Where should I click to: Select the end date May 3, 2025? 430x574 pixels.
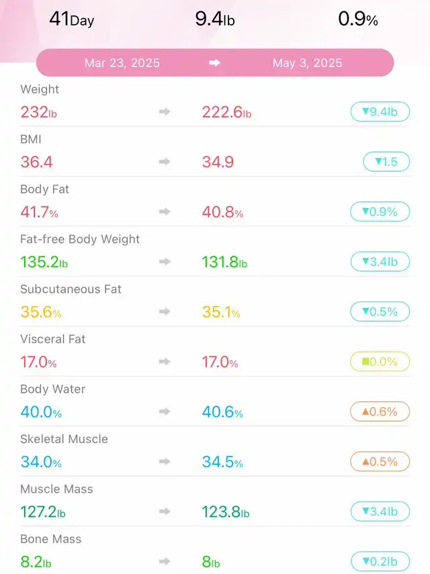(x=307, y=63)
